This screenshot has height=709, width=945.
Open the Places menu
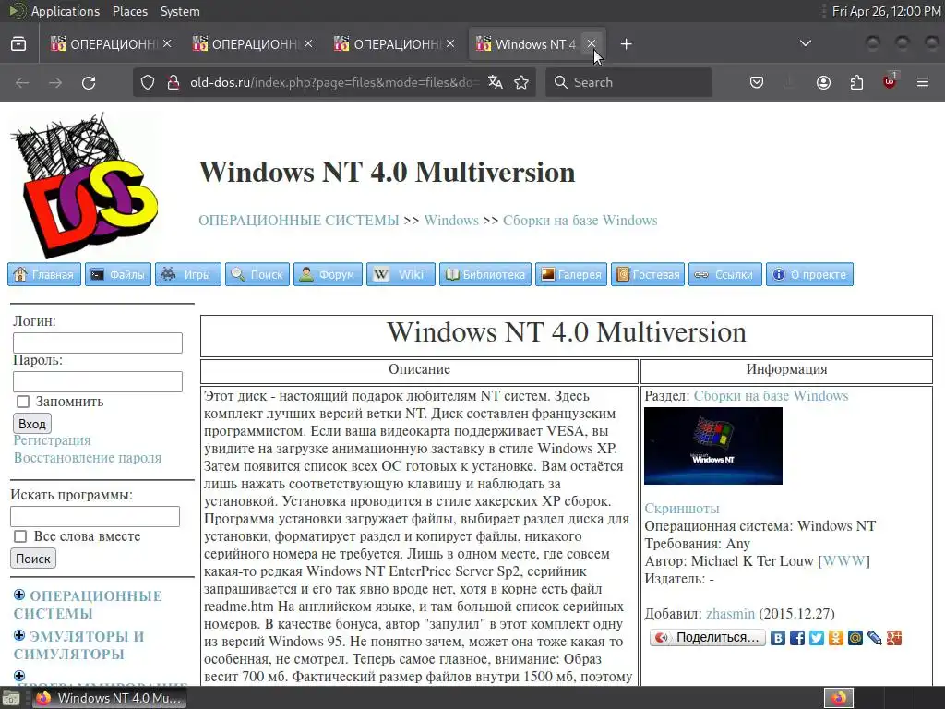coord(129,11)
